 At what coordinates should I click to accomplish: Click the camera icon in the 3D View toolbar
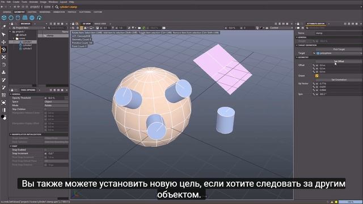click(140, 28)
